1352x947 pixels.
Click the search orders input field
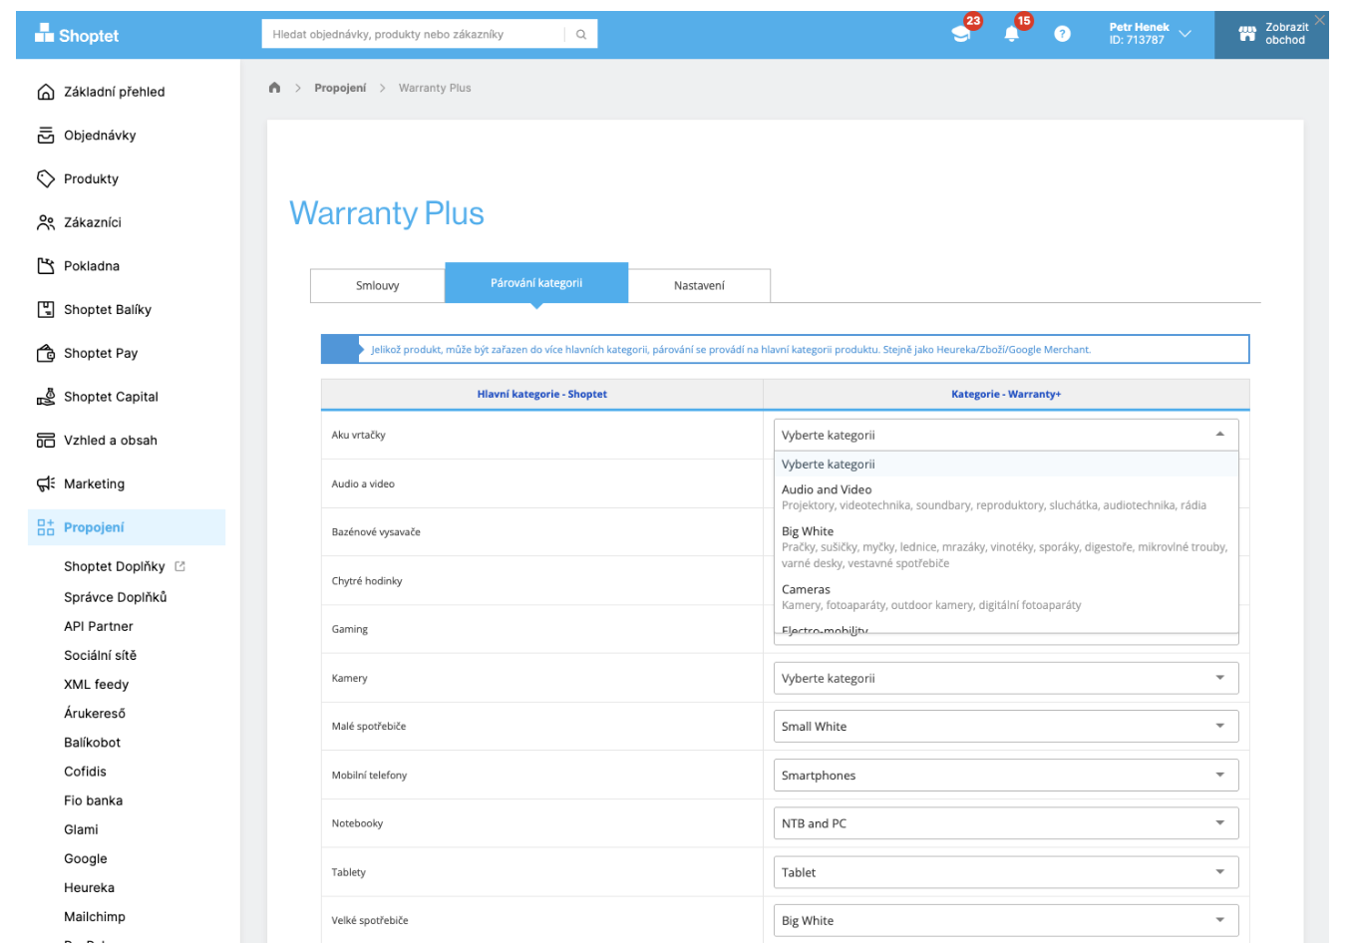tap(414, 34)
